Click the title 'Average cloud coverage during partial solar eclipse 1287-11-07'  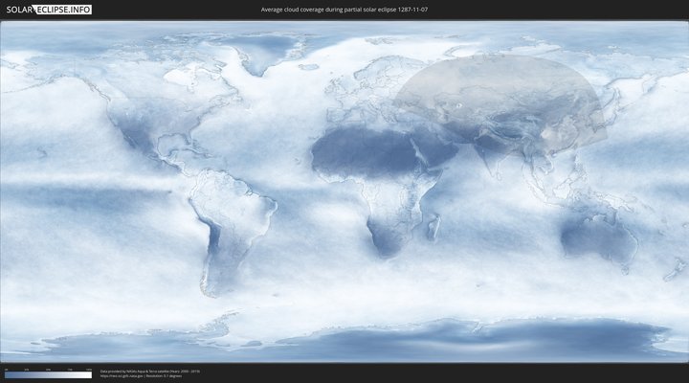click(344, 10)
